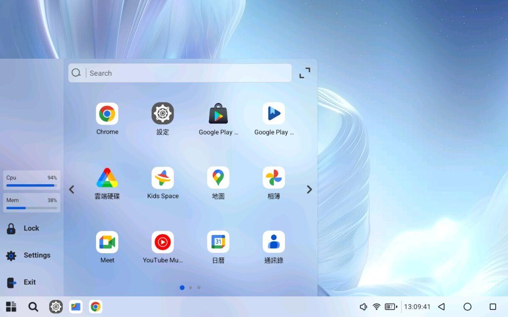
Task: Open the Google Photos app (相簿)
Action: (x=273, y=178)
